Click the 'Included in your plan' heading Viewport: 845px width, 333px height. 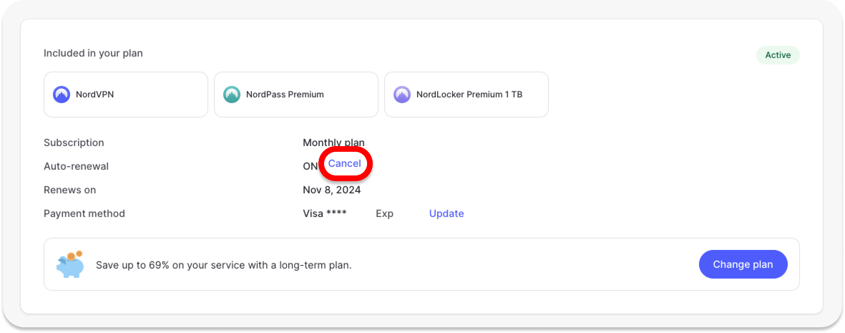pos(93,53)
